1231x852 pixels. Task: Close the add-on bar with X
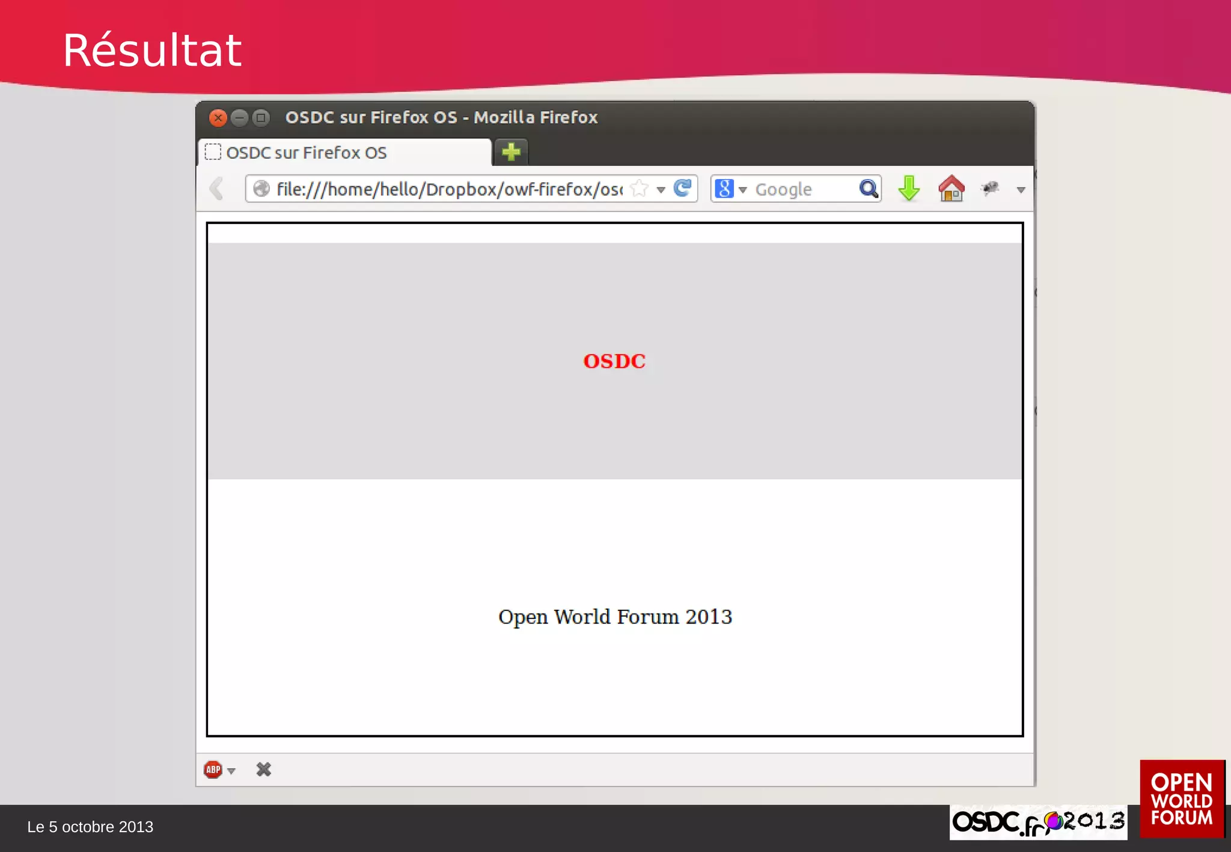pos(263,770)
